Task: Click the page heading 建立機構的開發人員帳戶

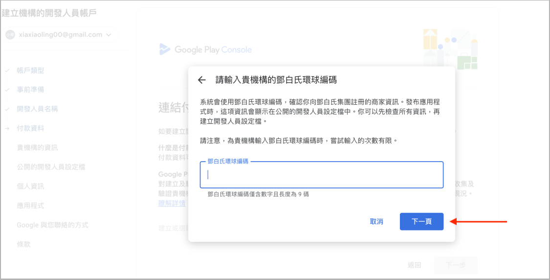Action: pyautogui.click(x=49, y=13)
